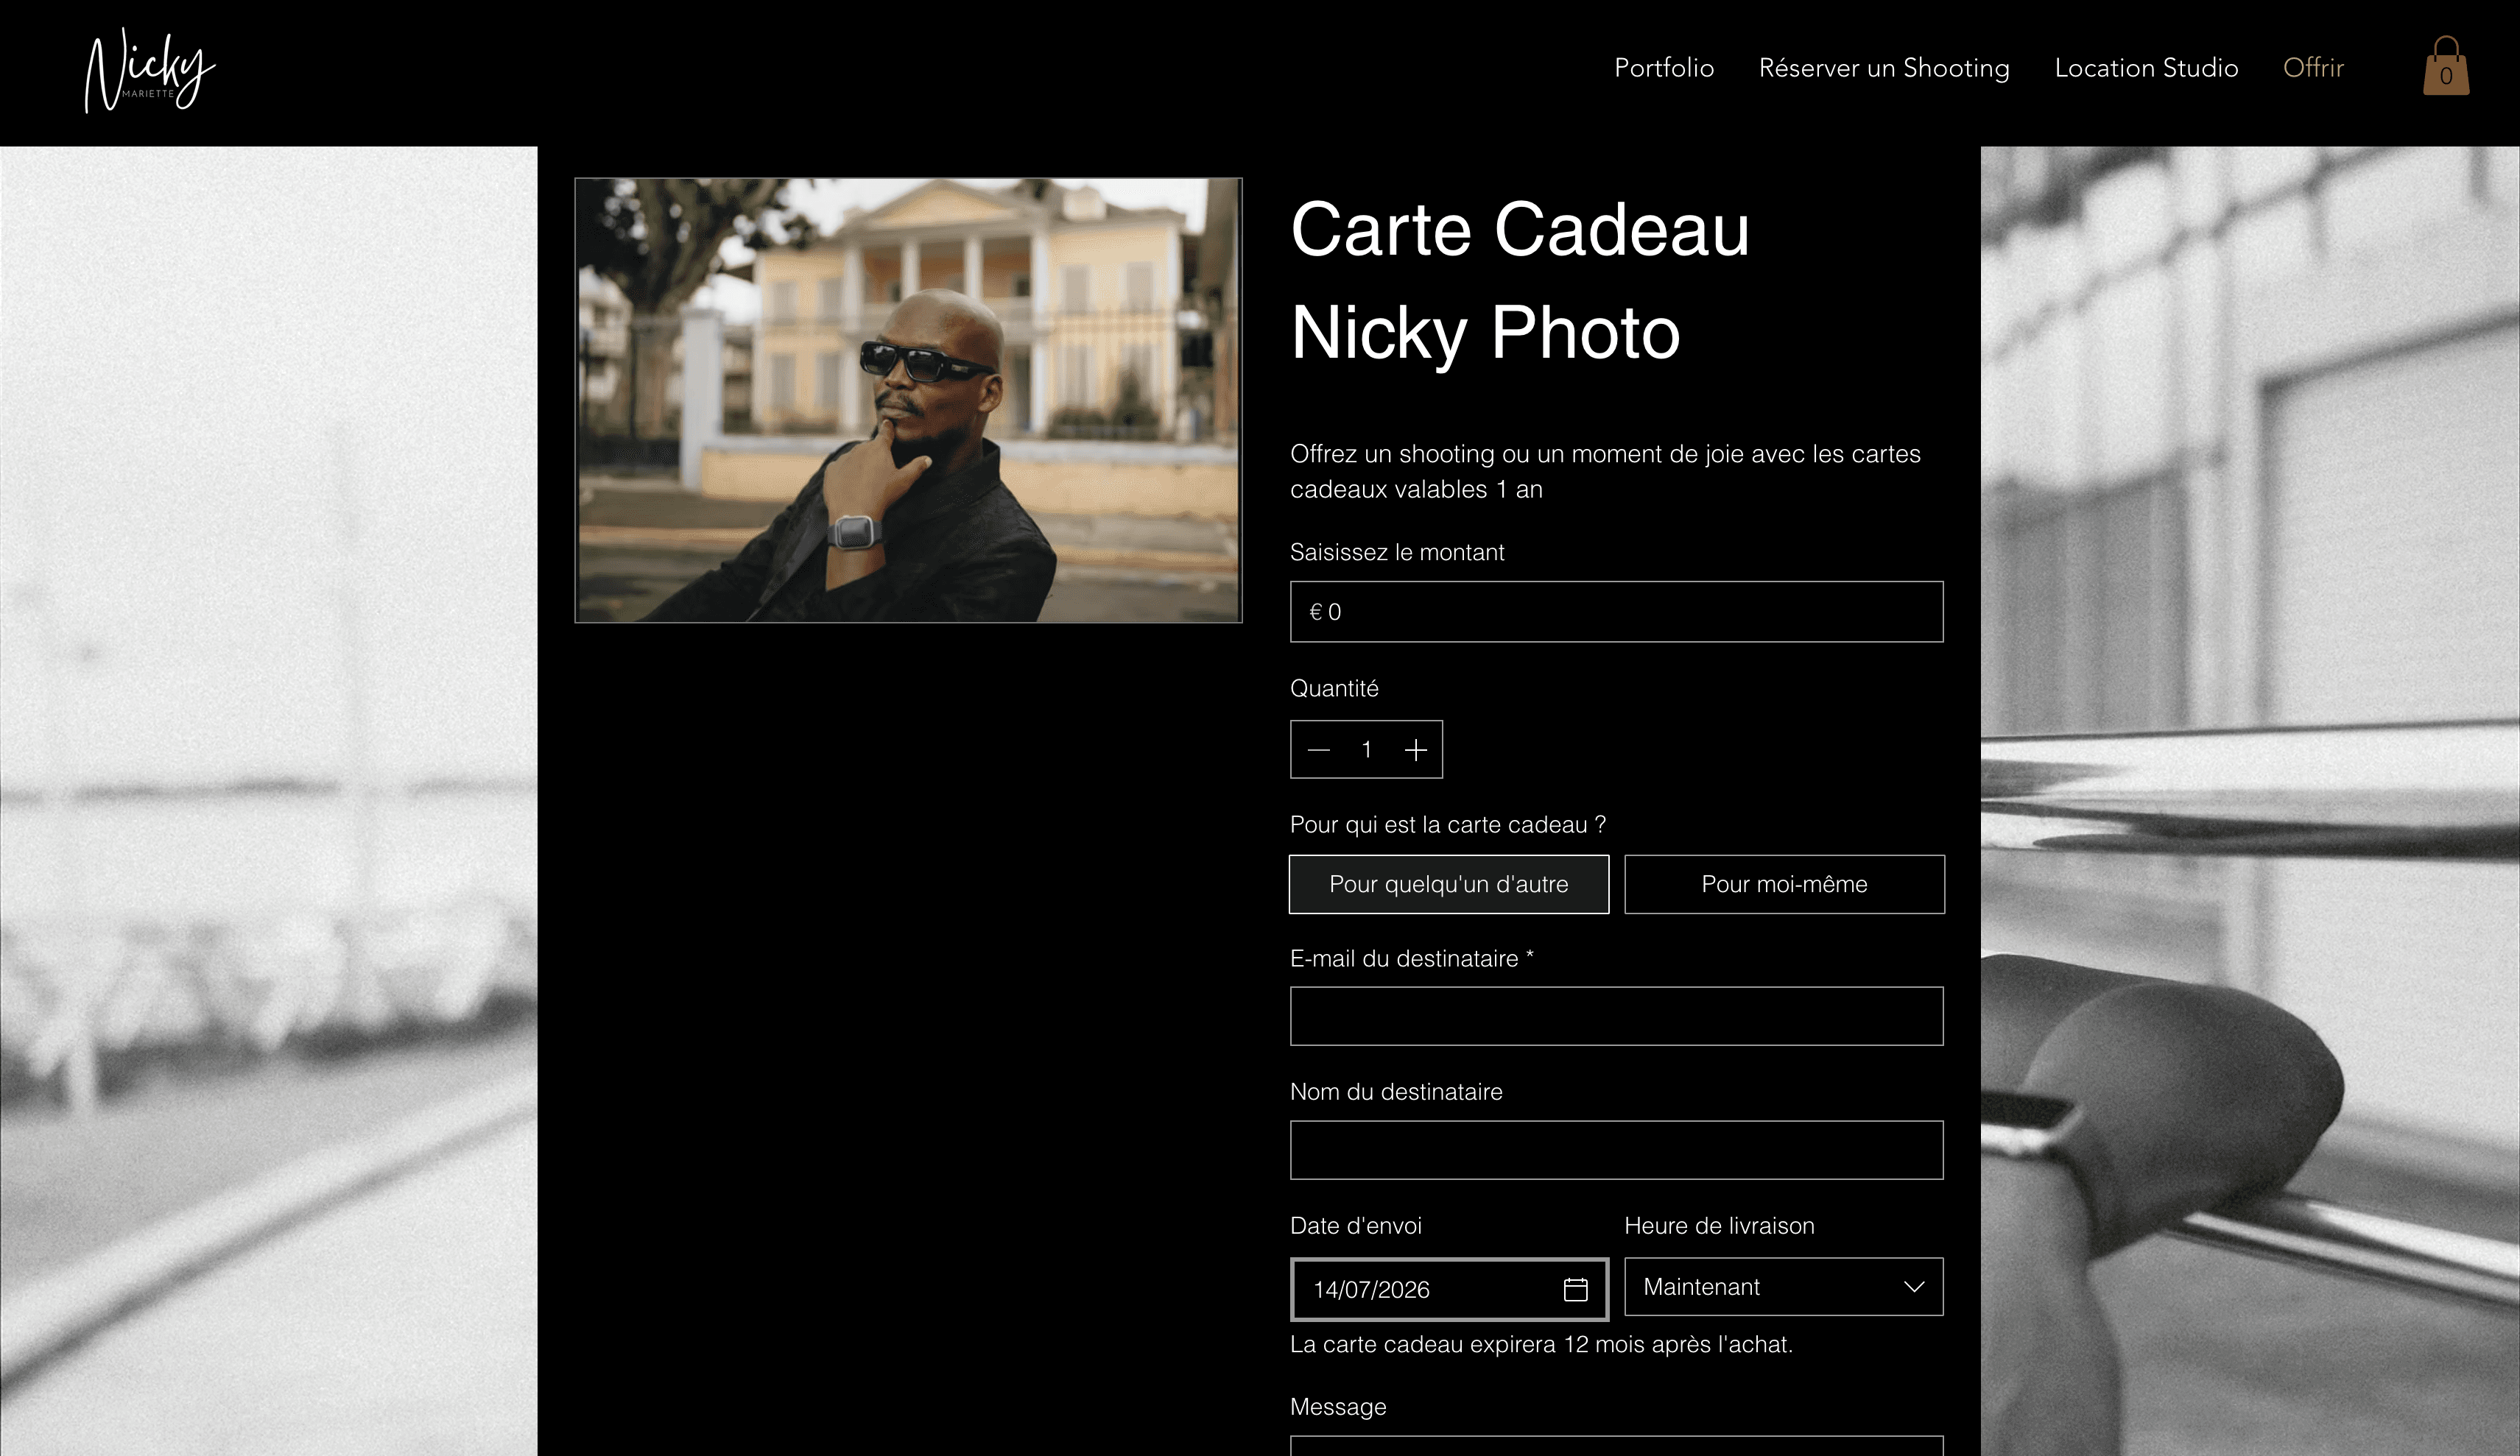Viewport: 2520px width, 1456px height.
Task: Focus the amount field showing € 0
Action: click(x=1616, y=612)
